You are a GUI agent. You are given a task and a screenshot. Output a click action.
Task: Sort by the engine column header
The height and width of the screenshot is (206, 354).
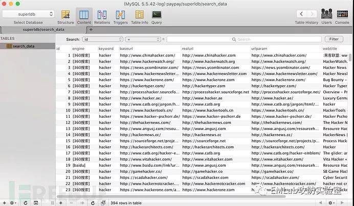(x=84, y=48)
